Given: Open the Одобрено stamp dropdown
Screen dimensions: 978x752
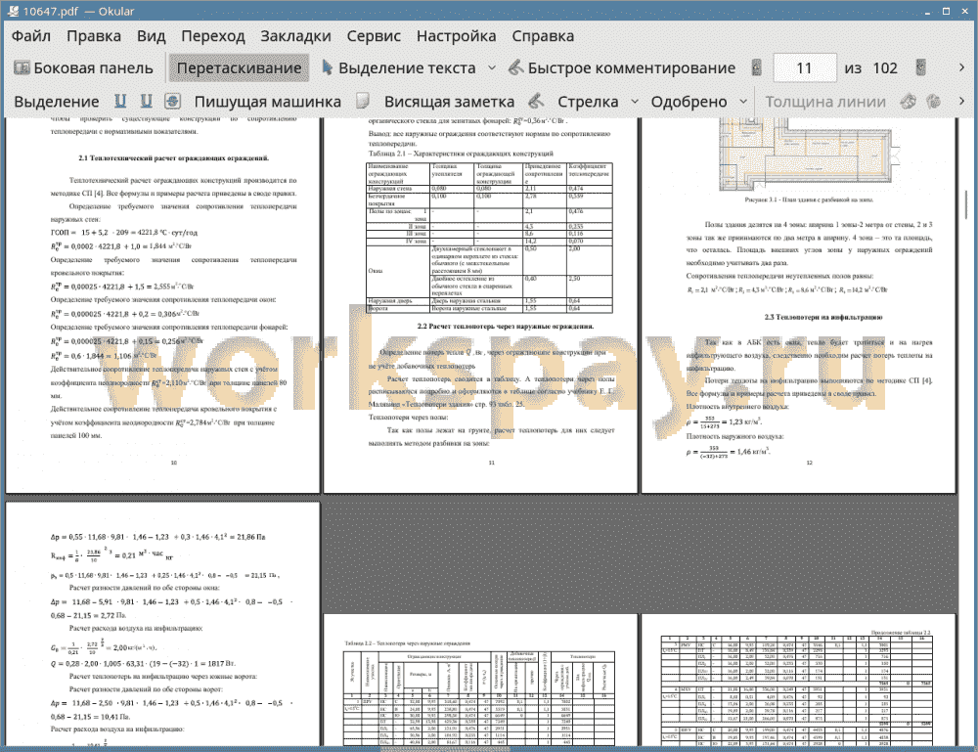Looking at the screenshot, I should (x=743, y=102).
